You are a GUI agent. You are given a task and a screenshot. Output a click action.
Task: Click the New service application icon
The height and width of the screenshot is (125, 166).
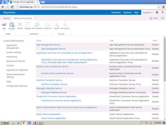click(4, 25)
